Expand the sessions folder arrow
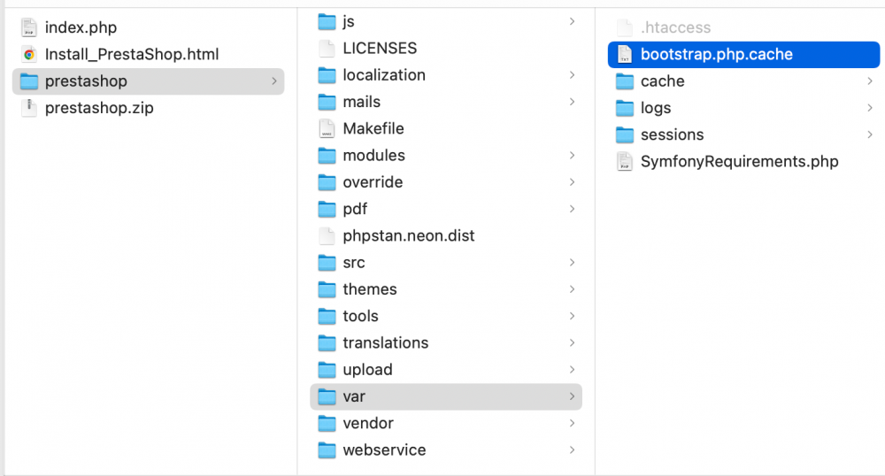The height and width of the screenshot is (476, 885). pyautogui.click(x=870, y=134)
